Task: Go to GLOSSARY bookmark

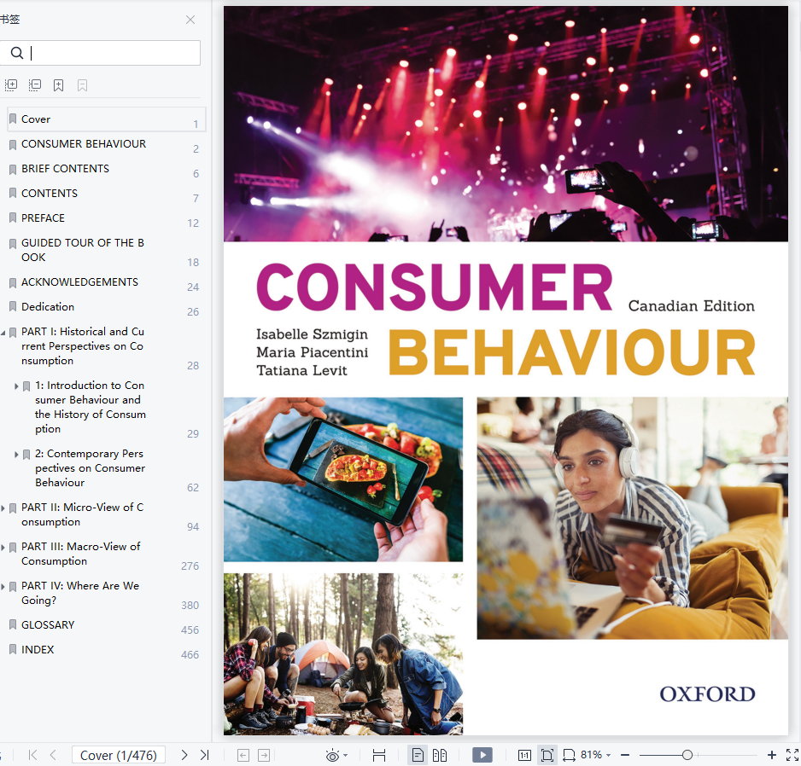Action: [x=48, y=625]
